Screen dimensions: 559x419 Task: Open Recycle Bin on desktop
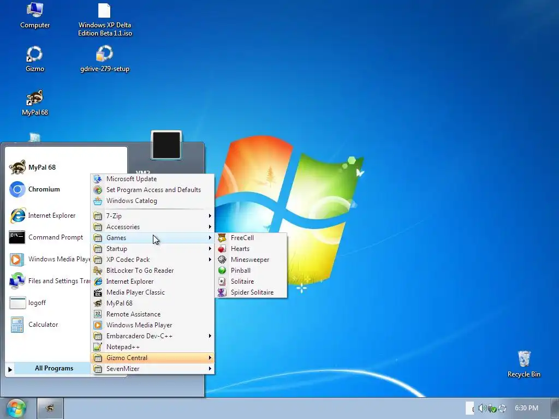coord(524,364)
